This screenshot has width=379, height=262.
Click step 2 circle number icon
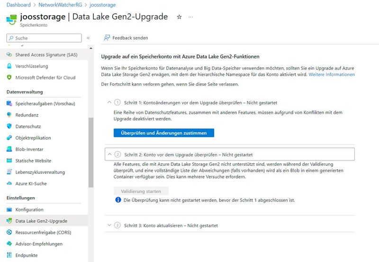coord(117,154)
